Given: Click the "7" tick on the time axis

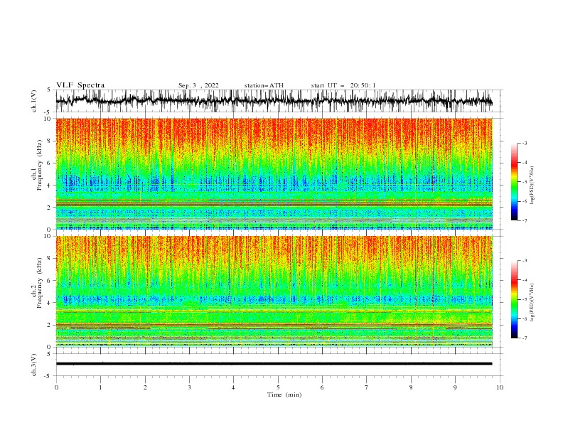Looking at the screenshot, I should 367,387.
